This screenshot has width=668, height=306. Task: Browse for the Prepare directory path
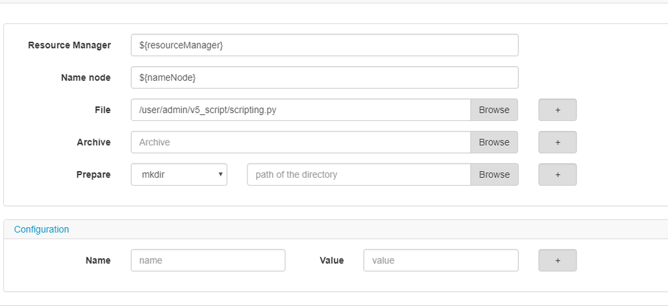tap(494, 174)
